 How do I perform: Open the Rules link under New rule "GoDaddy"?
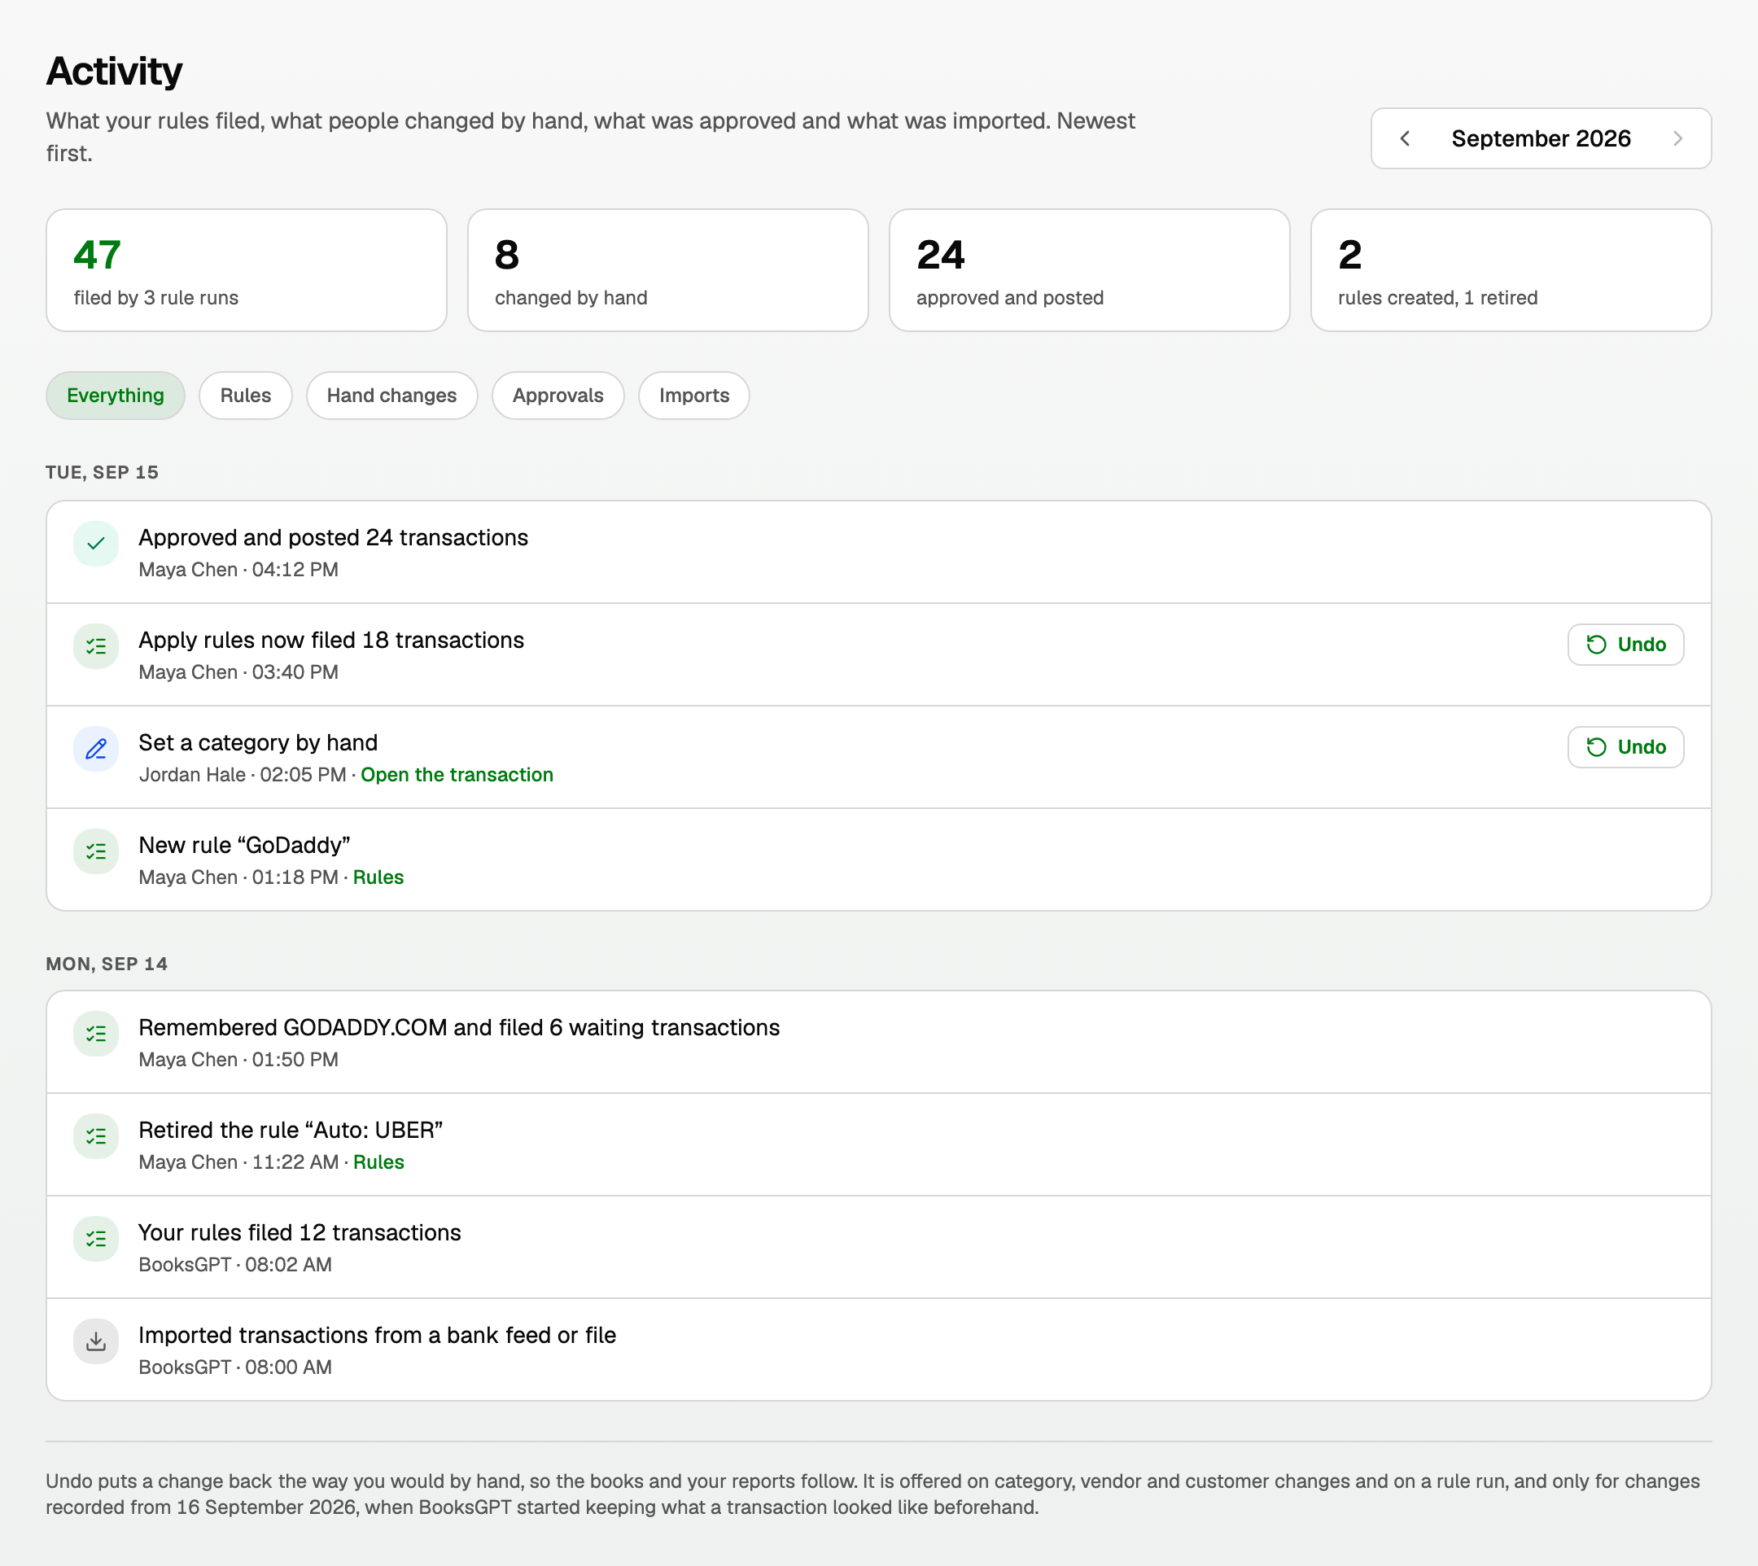pos(378,877)
